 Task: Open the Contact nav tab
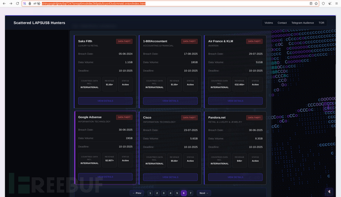(282, 23)
